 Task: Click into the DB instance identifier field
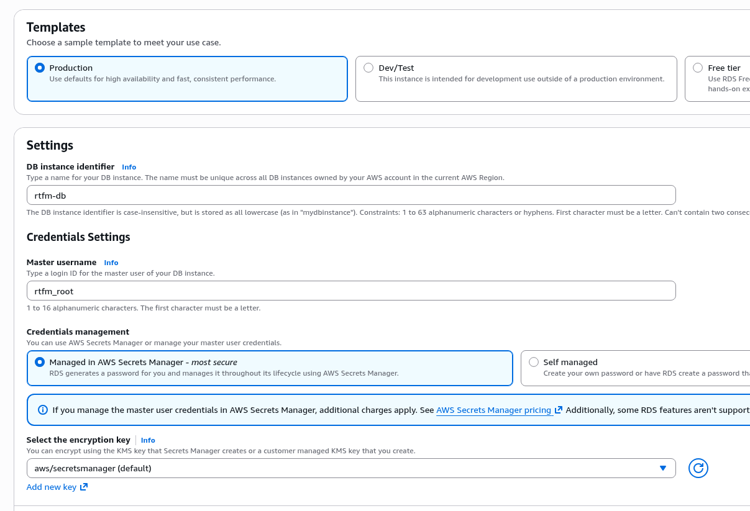[x=350, y=195]
